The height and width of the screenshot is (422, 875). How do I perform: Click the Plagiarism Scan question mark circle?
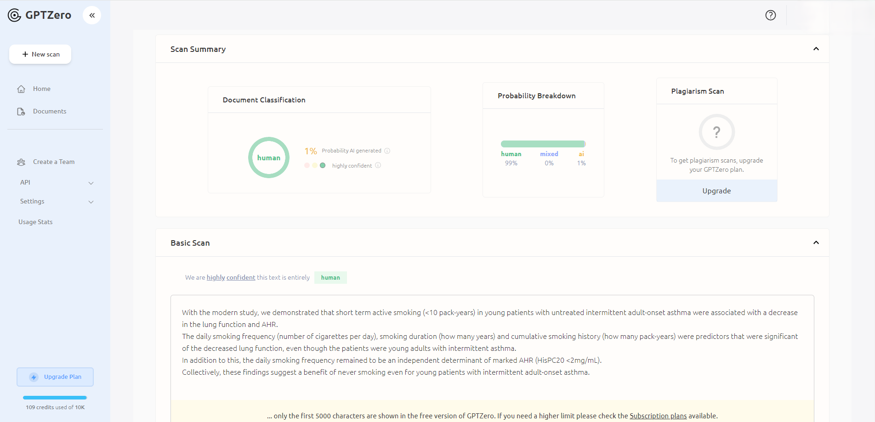click(716, 132)
